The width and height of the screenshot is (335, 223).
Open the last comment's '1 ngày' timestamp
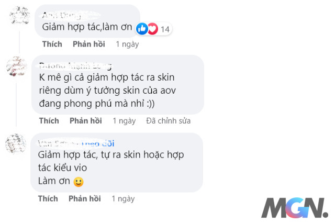coord(124,199)
